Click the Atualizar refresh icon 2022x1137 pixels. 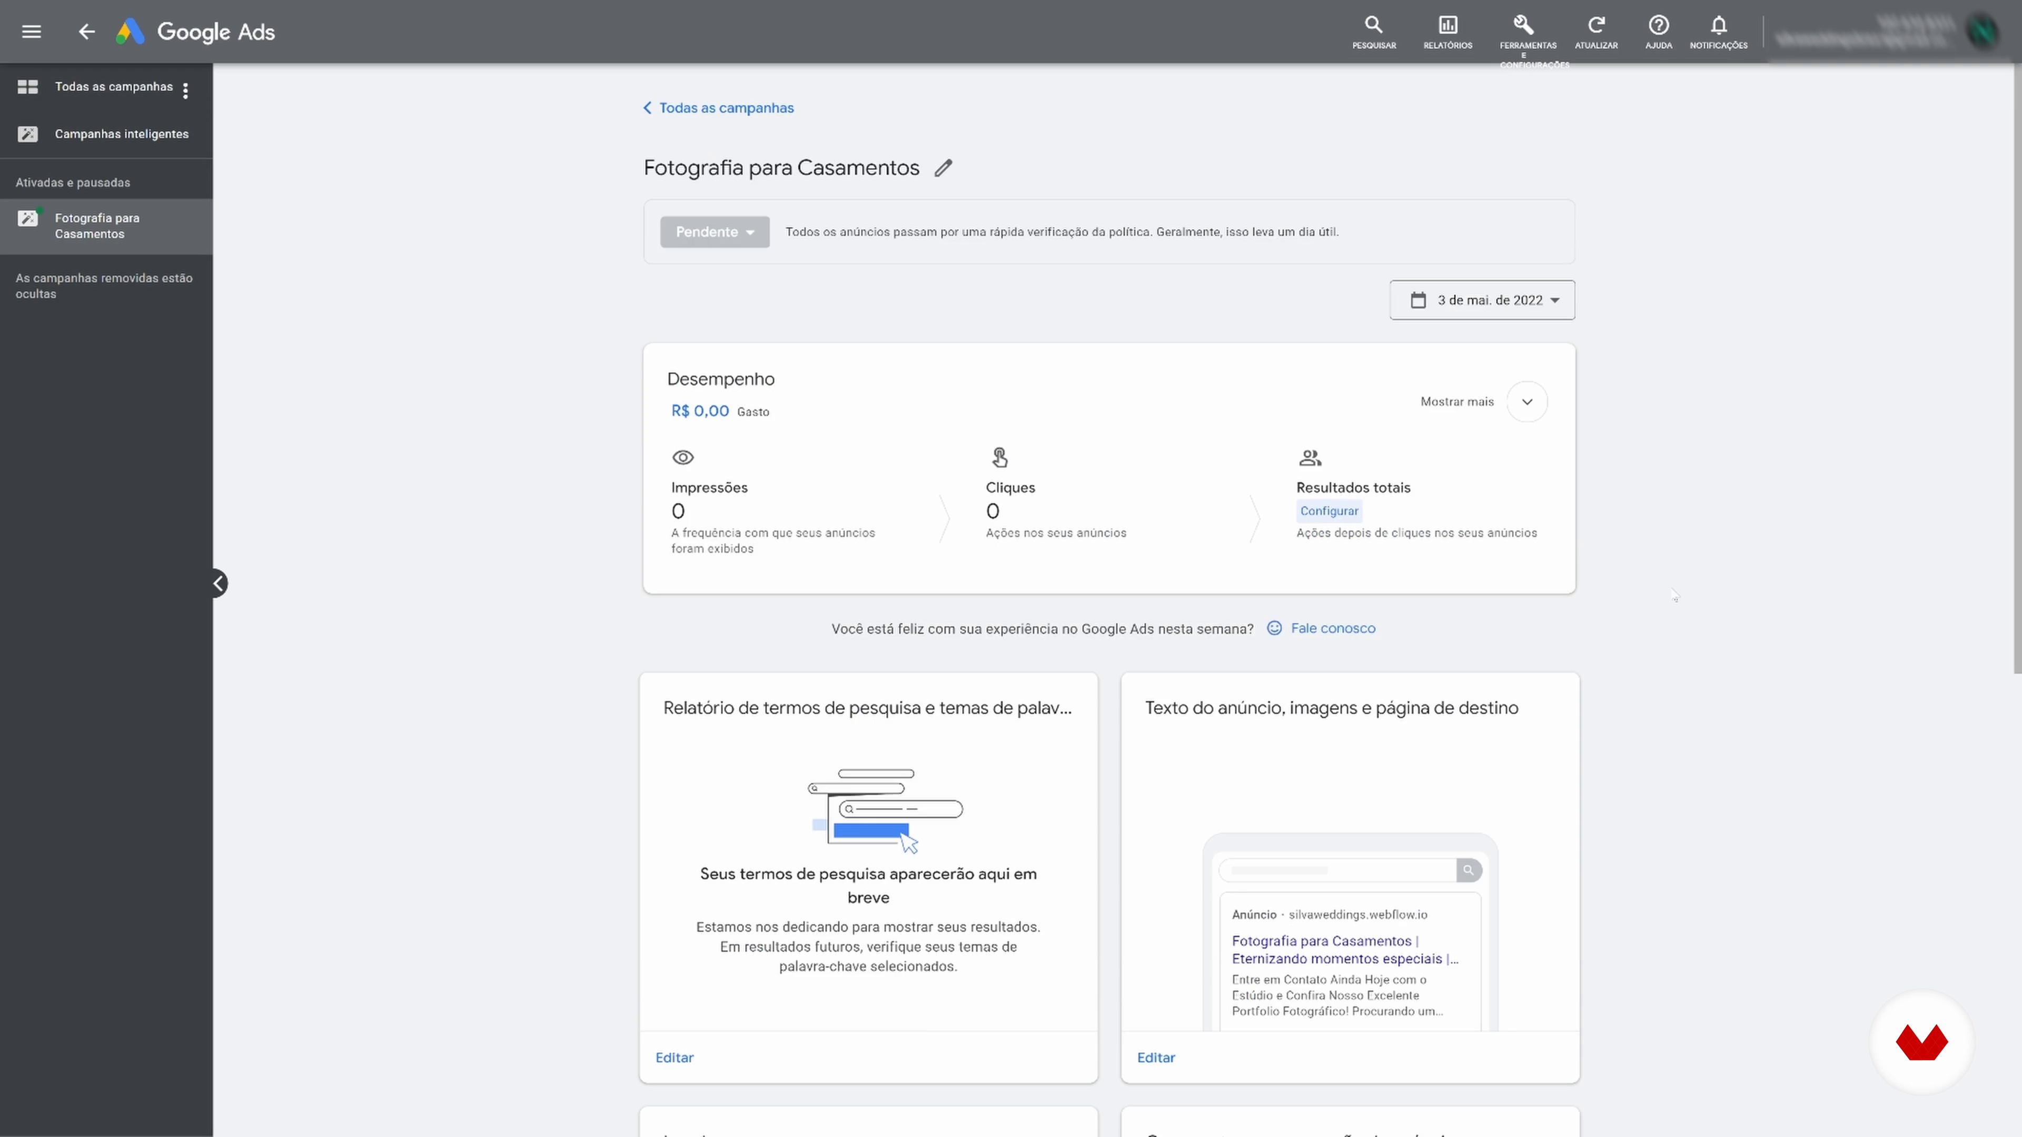[1596, 32]
